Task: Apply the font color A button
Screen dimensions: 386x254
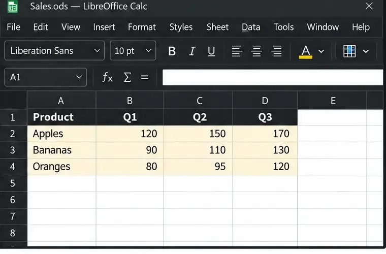Action: pyautogui.click(x=306, y=52)
